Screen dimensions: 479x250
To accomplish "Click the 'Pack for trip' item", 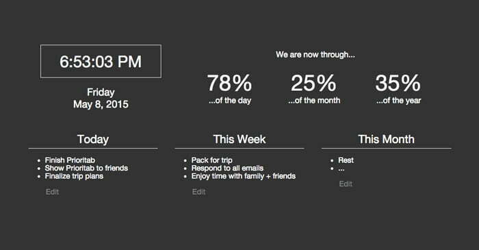I will pos(211,160).
